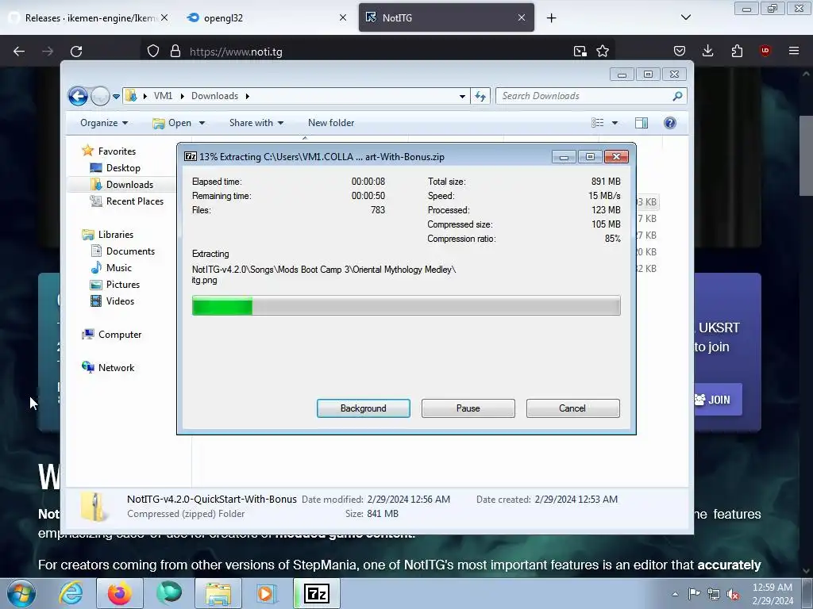This screenshot has width=813, height=609.
Task: Open tracking protection shield icon
Action: coord(153,52)
